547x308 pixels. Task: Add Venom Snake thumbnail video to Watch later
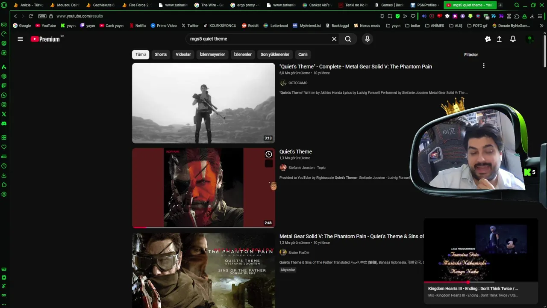[269, 154]
